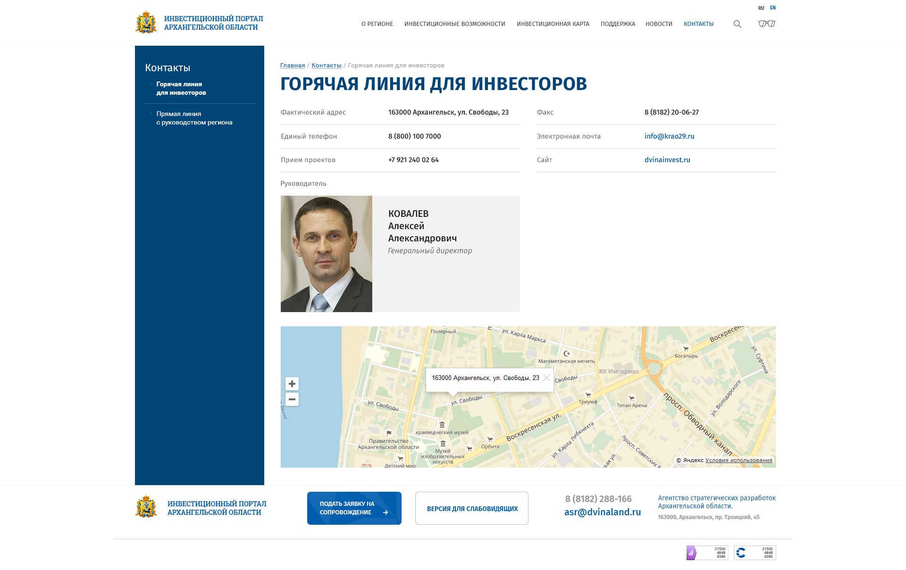Image resolution: width=906 pixels, height=570 pixels.
Task: Click the blue counter badge in footer
Action: pyautogui.click(x=755, y=553)
